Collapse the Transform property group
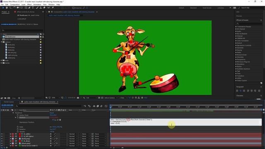This screenshot has height=149, width=265. pos(13,113)
